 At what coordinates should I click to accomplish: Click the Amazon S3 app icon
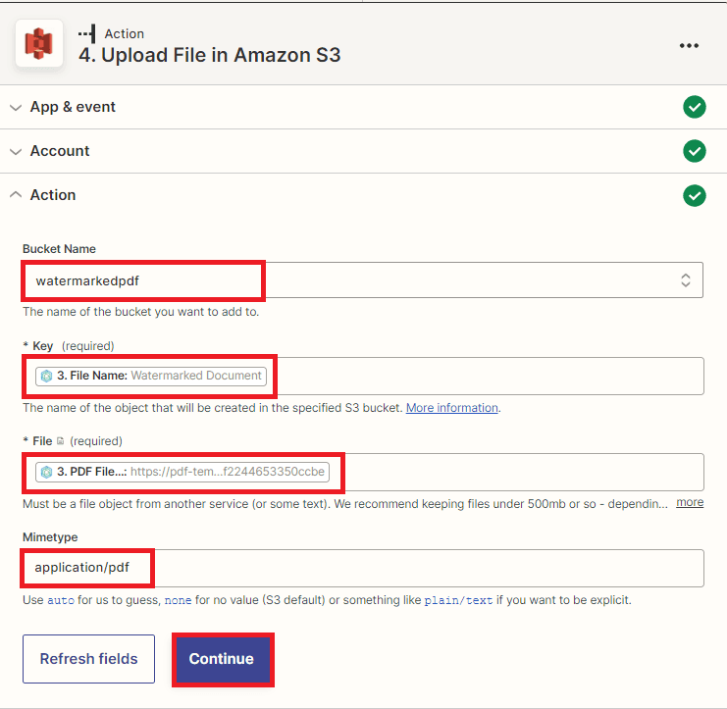pos(39,44)
